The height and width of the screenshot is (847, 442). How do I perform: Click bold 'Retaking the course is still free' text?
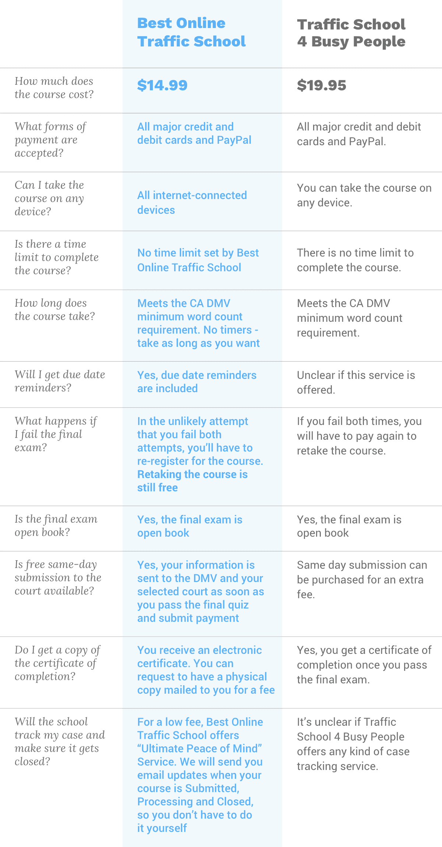point(192,481)
